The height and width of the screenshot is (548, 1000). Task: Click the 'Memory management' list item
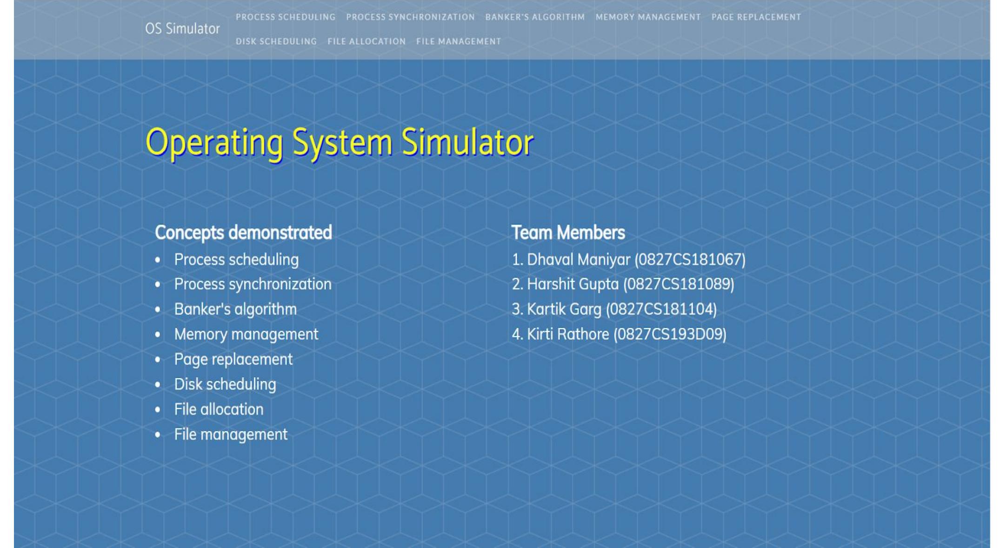coord(246,334)
